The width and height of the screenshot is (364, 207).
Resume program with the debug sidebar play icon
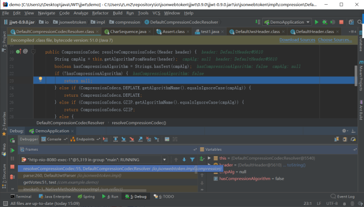13,150
